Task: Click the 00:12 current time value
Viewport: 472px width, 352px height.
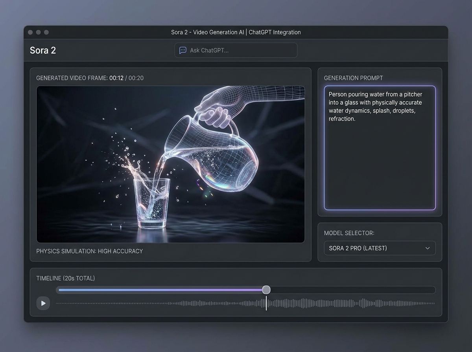Action: [116, 78]
